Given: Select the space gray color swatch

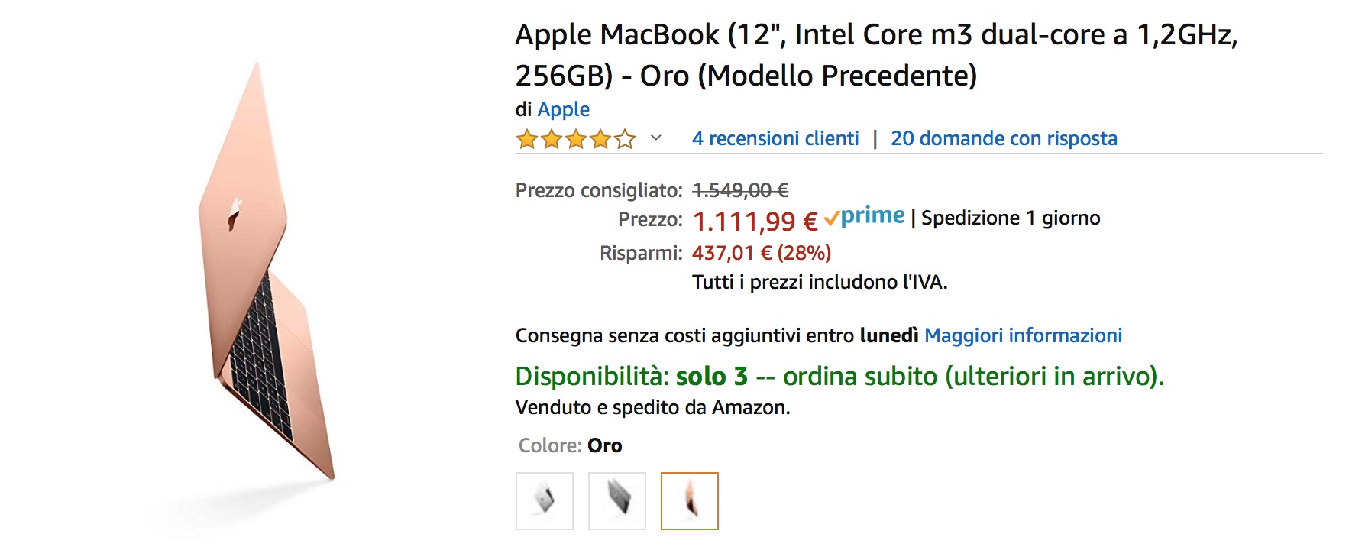Looking at the screenshot, I should click(616, 501).
